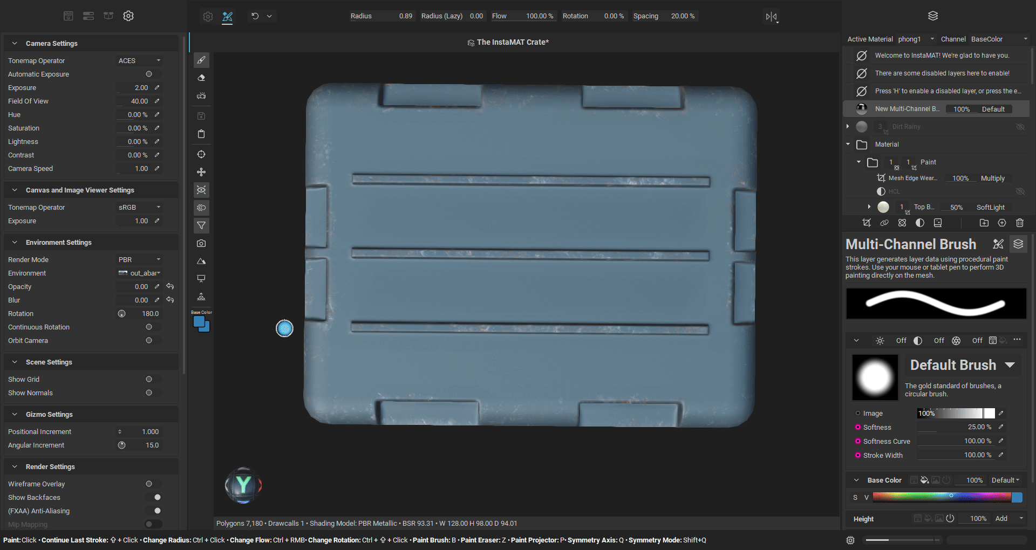Select the paint projector tool
The image size is (1036, 550).
[201, 96]
